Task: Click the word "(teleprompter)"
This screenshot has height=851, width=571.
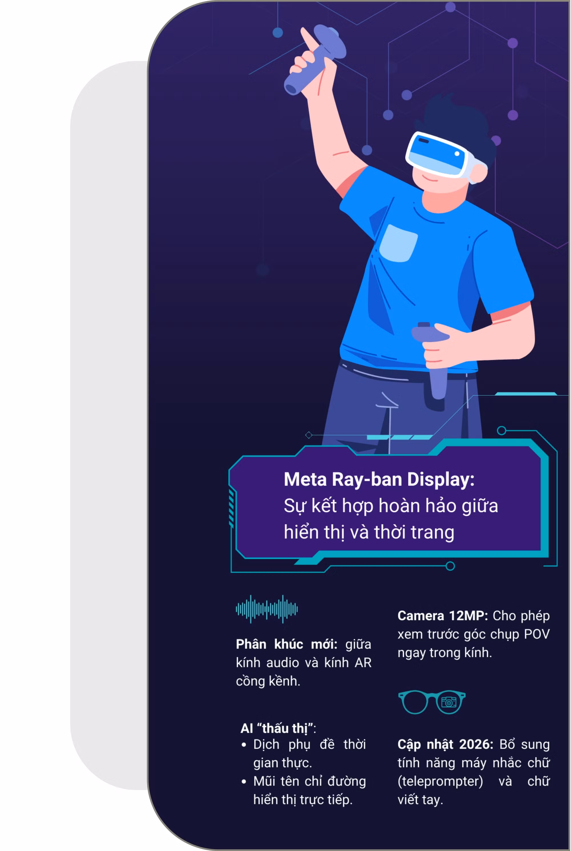Action: click(x=440, y=781)
